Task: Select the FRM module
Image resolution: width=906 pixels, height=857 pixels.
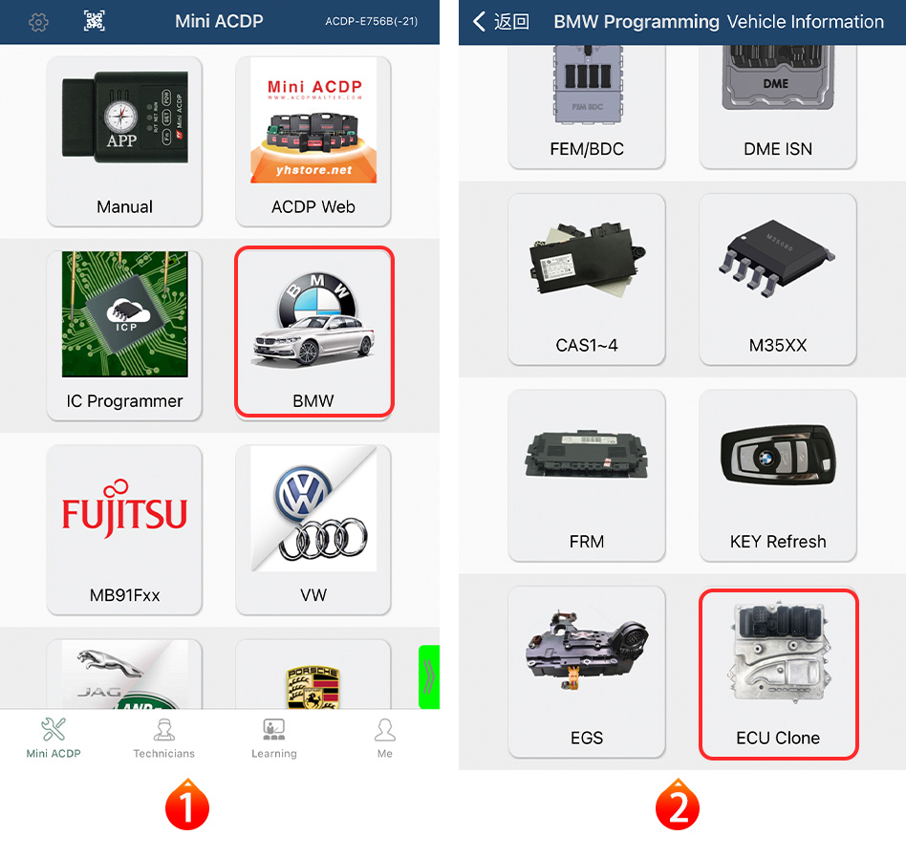Action: [587, 475]
